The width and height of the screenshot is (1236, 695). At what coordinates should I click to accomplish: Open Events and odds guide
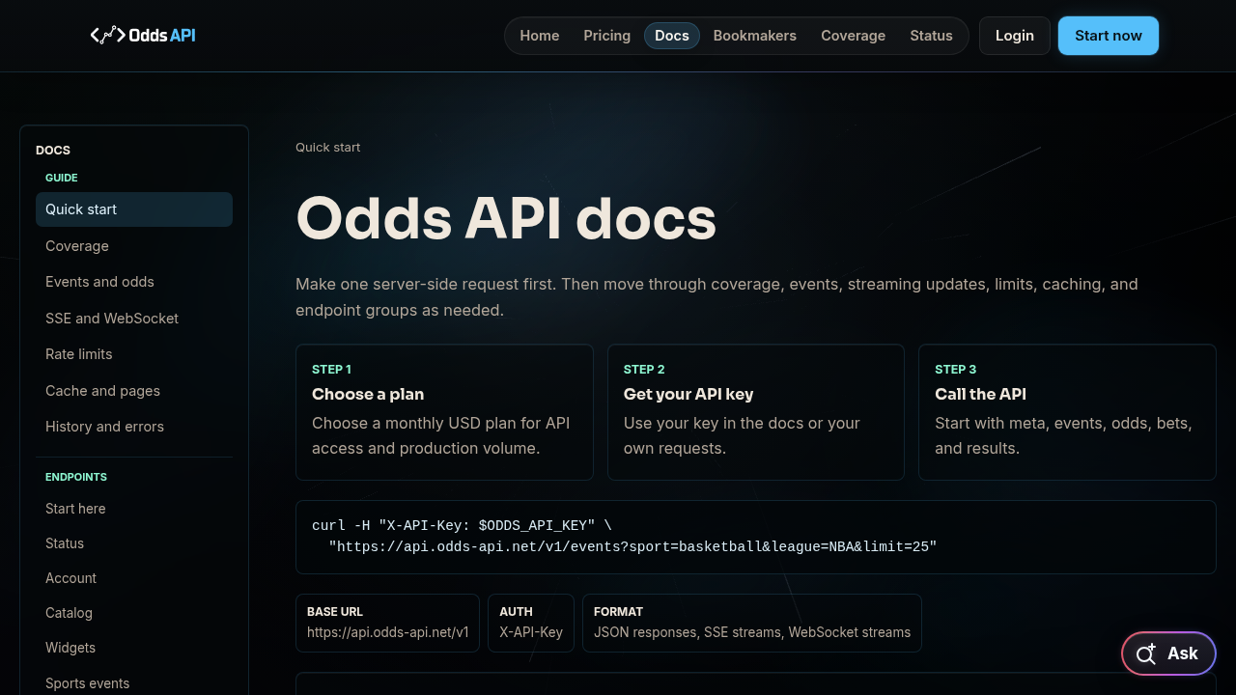click(134, 282)
